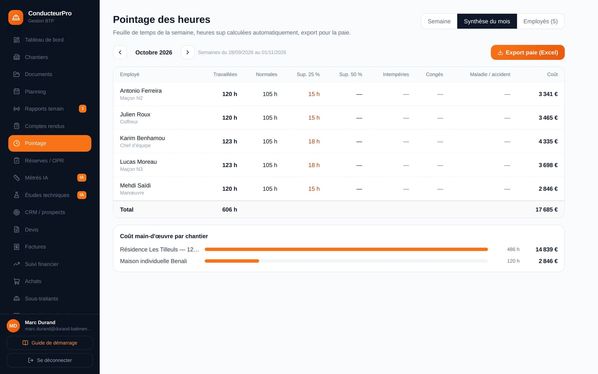
Task: Open the Documents folder icon
Action: point(17,74)
